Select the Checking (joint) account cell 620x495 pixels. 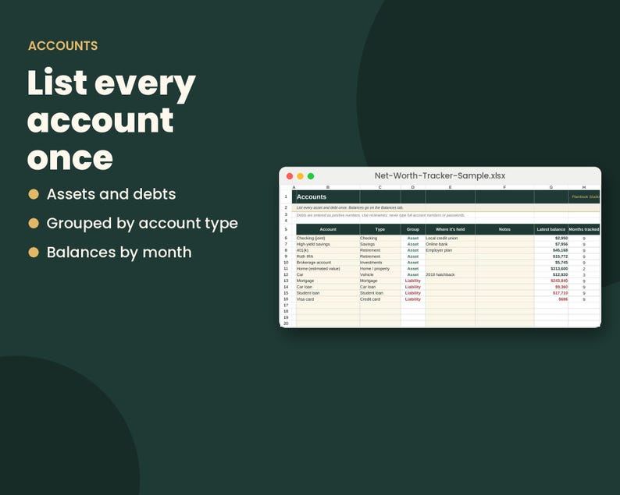328,238
